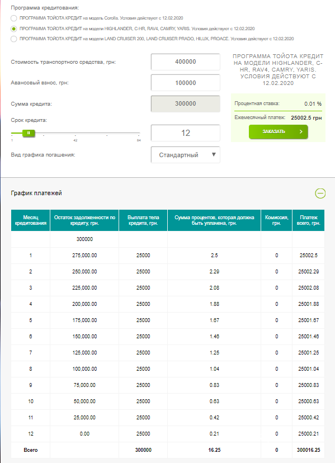Click the График платежей section title

point(36,193)
